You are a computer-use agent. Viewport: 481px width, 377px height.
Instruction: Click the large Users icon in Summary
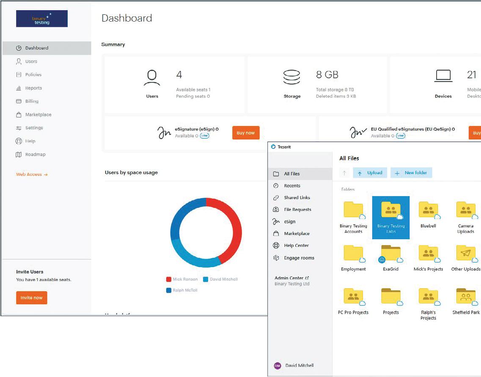pos(152,78)
